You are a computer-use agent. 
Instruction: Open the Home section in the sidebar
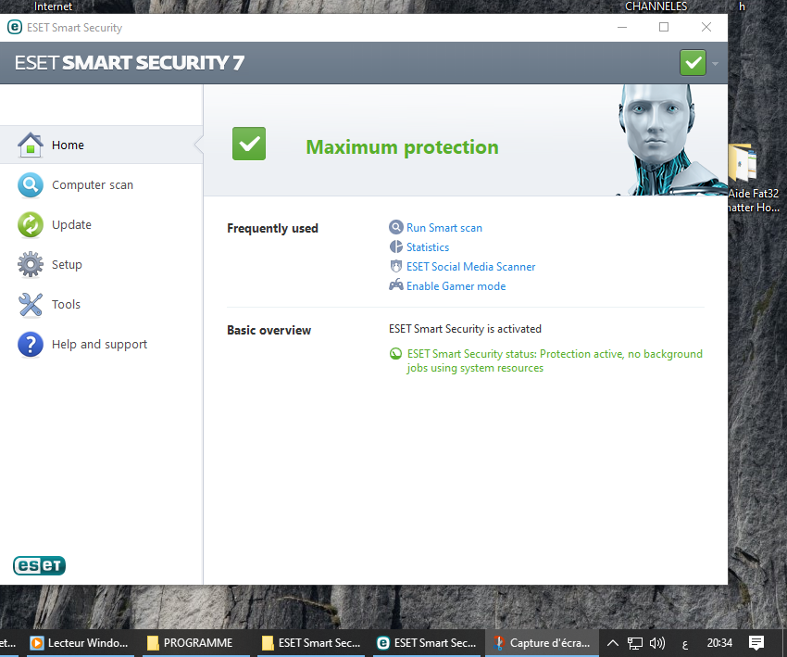(x=101, y=145)
